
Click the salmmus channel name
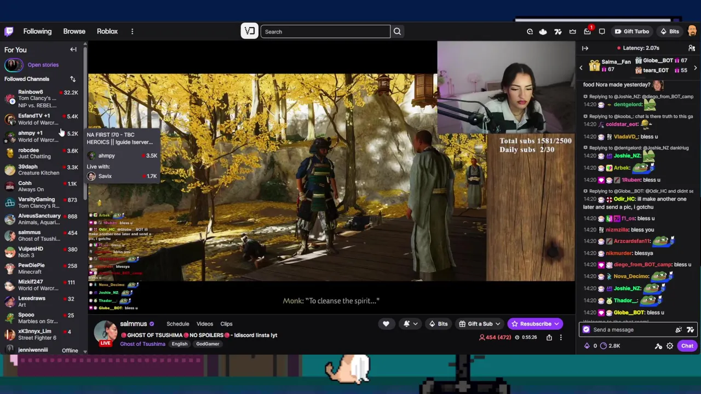click(x=134, y=324)
